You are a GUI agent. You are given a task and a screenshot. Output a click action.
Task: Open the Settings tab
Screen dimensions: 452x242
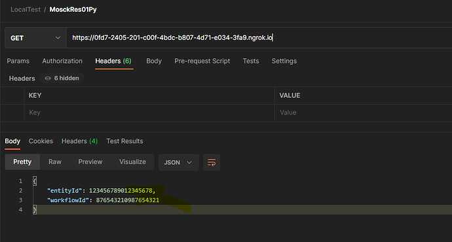click(x=284, y=61)
